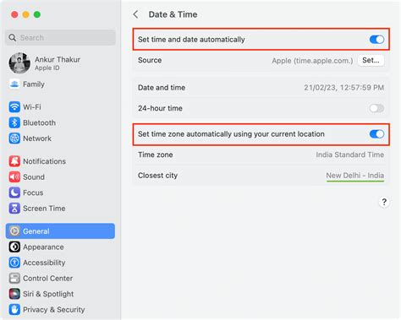Image resolution: width=401 pixels, height=320 pixels.
Task: Select the Bluetooth icon in sidebar
Action: [14, 122]
